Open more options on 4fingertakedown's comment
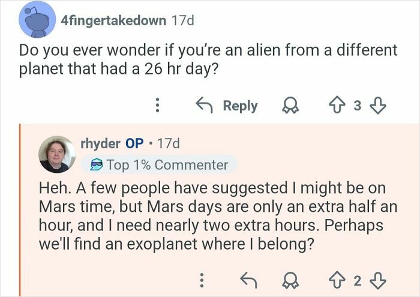This screenshot has height=297, width=420. [157, 106]
